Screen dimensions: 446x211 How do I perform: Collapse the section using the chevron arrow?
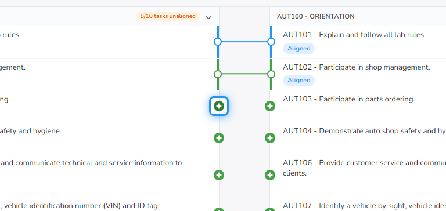point(208,17)
